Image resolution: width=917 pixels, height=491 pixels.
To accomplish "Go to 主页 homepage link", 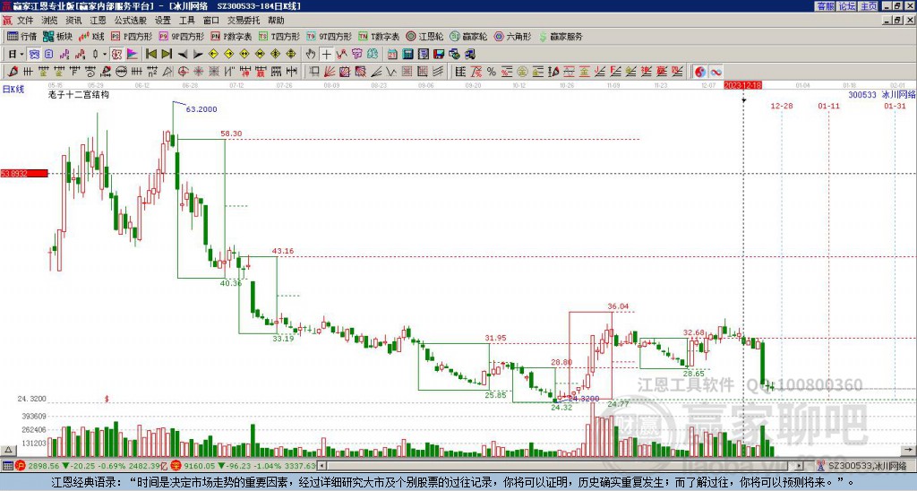I will 869,6.
